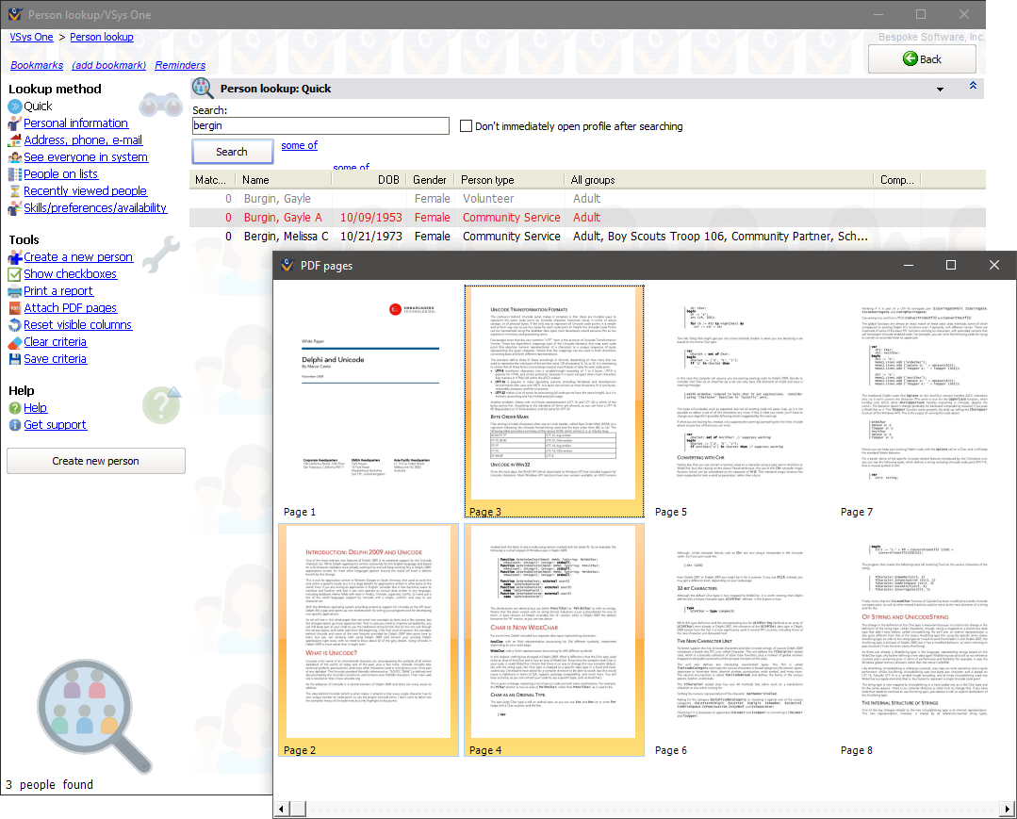Click the People on lists icon

click(15, 174)
